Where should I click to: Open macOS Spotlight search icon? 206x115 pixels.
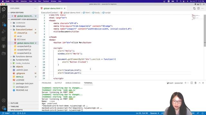tap(181, 1)
